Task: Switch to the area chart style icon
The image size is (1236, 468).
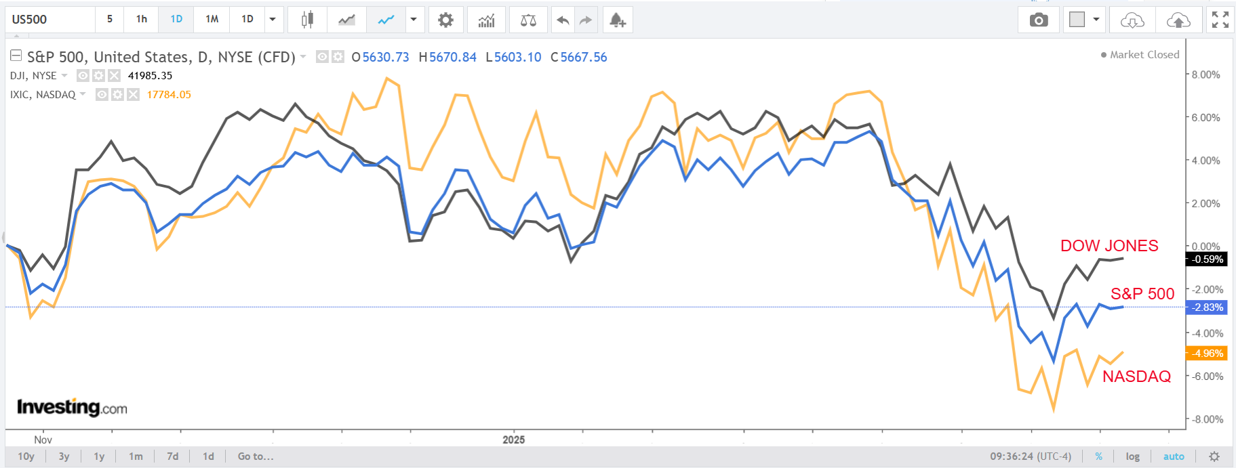Action: pyautogui.click(x=346, y=20)
